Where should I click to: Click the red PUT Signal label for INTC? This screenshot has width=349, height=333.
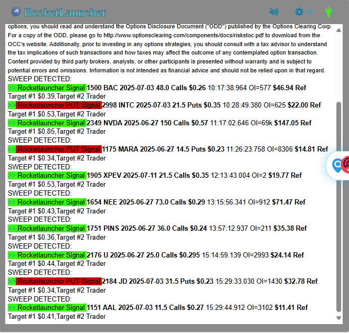click(59, 105)
